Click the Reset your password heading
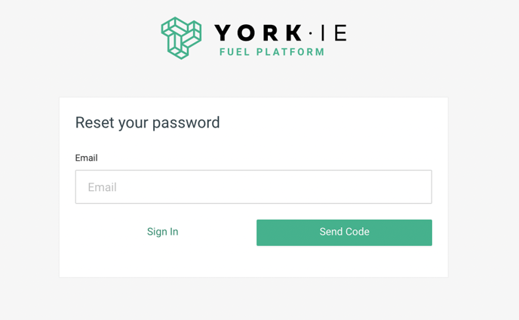Screen dimensions: 519x320 (x=147, y=123)
